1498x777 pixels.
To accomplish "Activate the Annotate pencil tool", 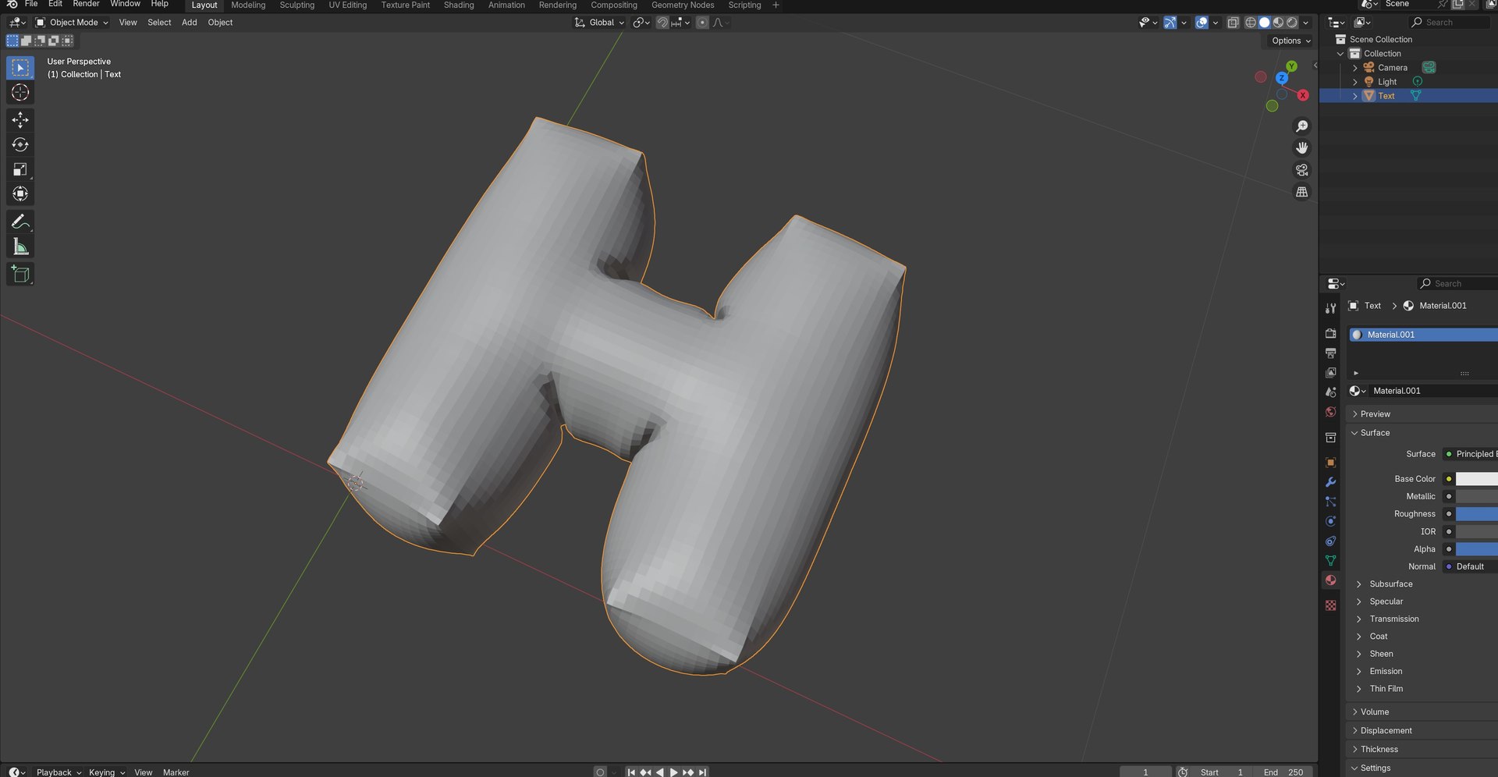I will click(x=20, y=222).
